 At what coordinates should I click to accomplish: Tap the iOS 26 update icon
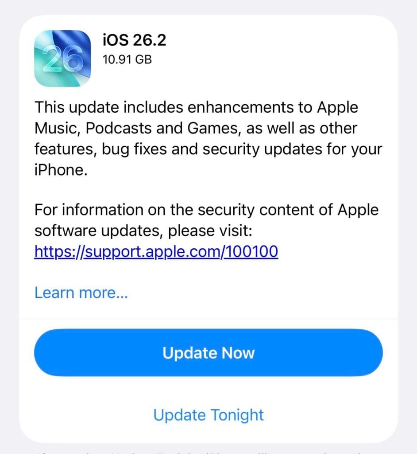point(62,58)
